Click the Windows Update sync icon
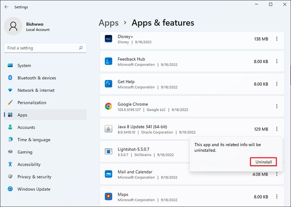The width and height of the screenshot is (291, 207). point(10,189)
